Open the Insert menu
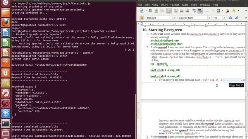The height and width of the screenshot is (139, 248). point(164,5)
